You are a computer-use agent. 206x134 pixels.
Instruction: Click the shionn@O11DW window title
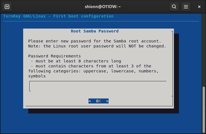[x=103, y=7]
